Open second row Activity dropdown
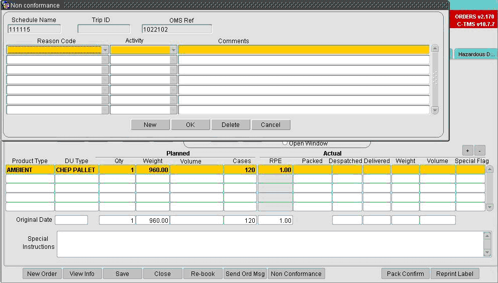This screenshot has height=283, width=498. (173, 60)
